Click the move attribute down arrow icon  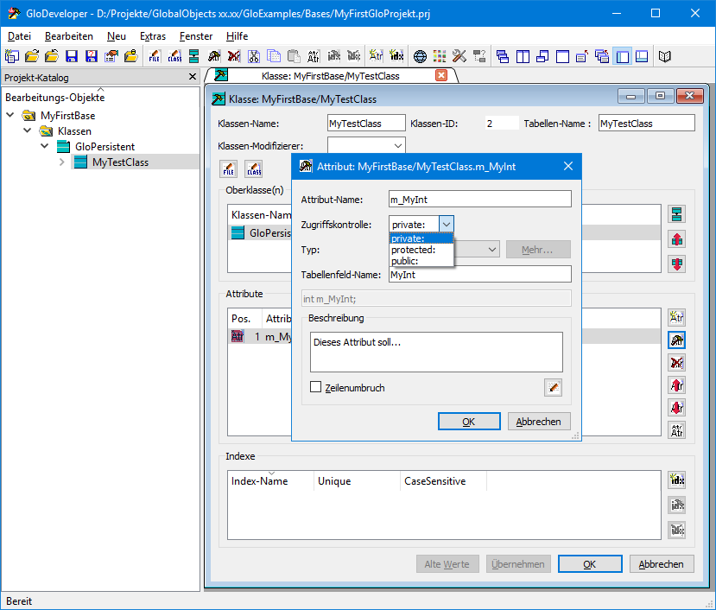[677, 407]
